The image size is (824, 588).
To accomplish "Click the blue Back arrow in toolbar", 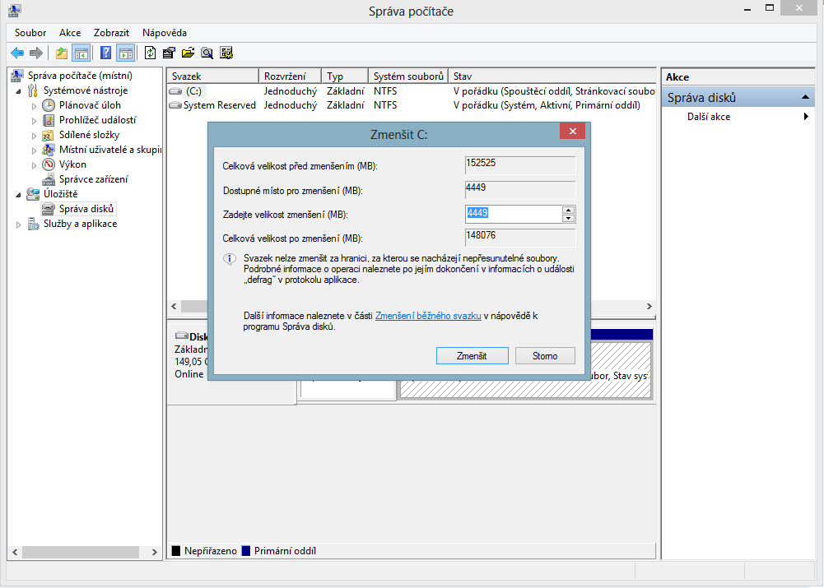I will pyautogui.click(x=16, y=53).
